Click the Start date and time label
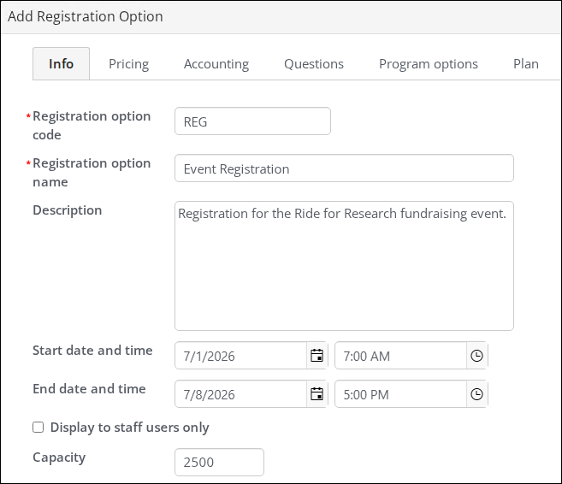 (92, 351)
